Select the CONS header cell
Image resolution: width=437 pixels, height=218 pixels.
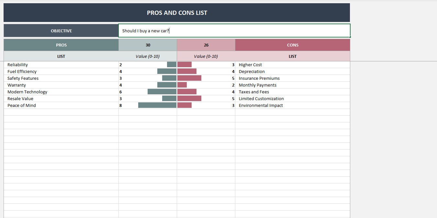pos(292,45)
